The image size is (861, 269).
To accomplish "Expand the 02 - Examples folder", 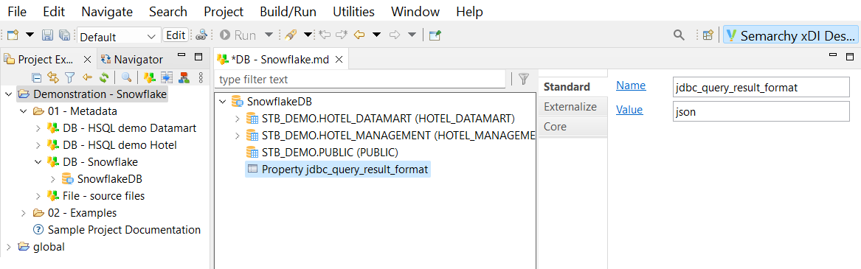I will point(23,213).
